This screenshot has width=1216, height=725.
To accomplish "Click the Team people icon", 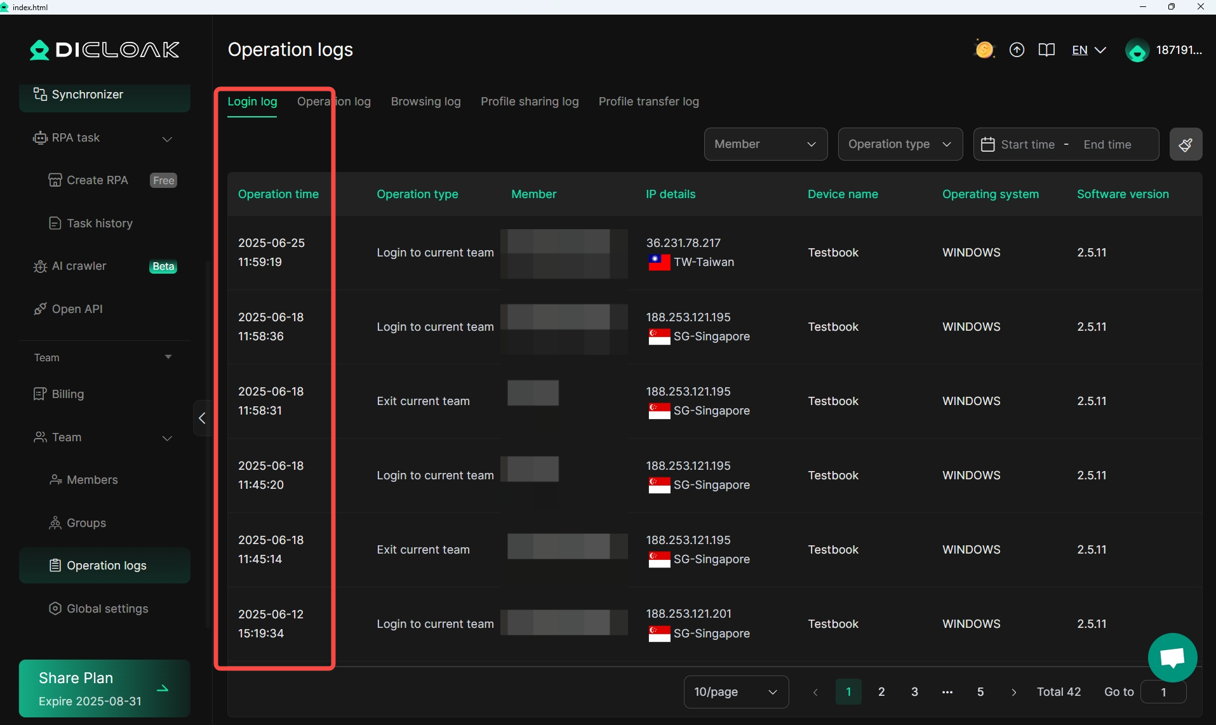I will tap(40, 437).
